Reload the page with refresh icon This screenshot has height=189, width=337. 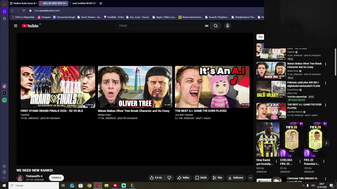[24, 10]
